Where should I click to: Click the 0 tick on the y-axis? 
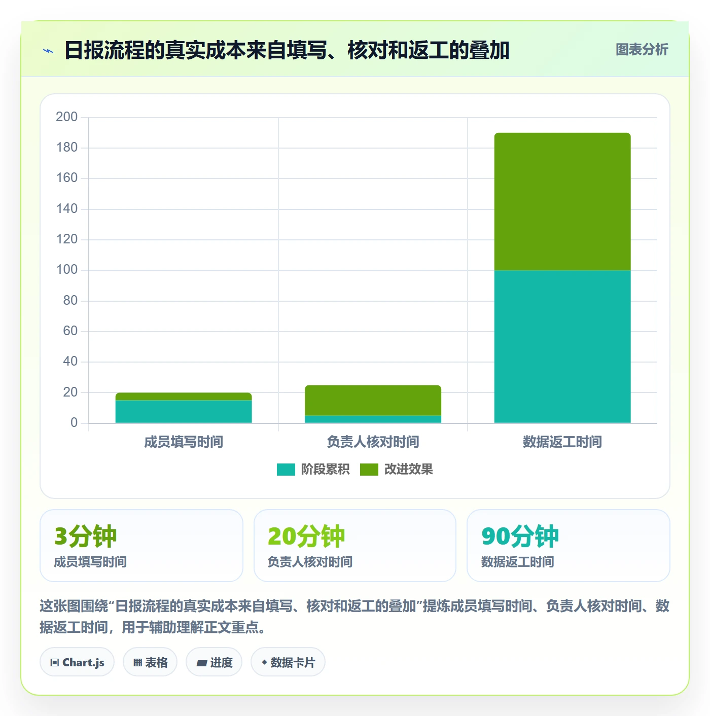74,423
